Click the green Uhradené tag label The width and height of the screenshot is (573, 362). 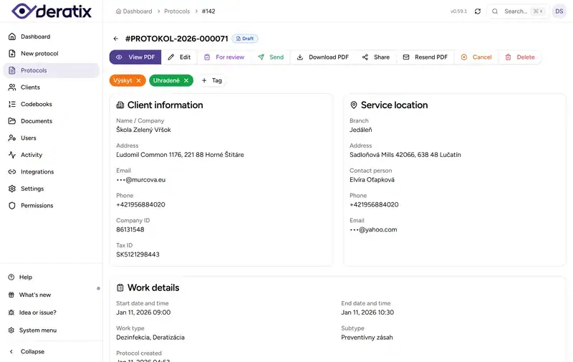tap(166, 80)
